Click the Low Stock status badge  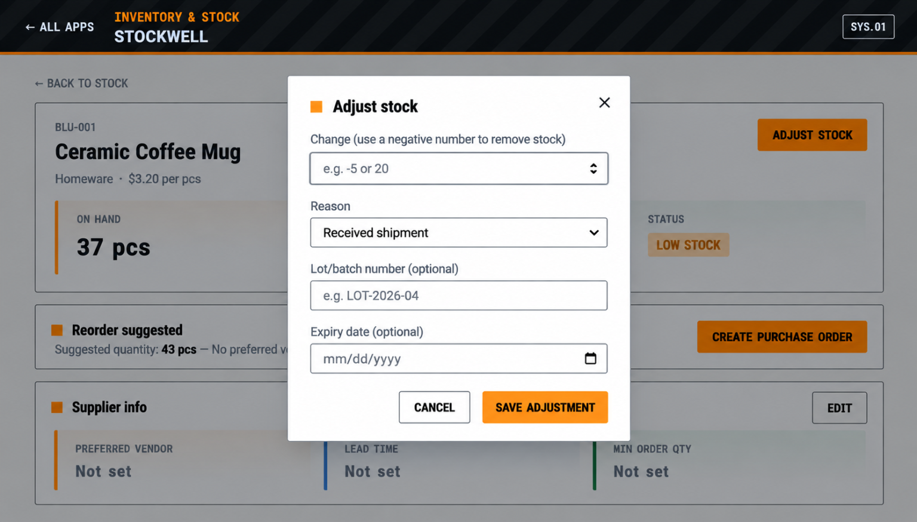[x=688, y=245]
